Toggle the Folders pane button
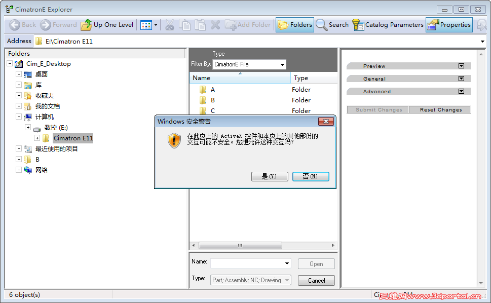This screenshot has width=491, height=303. (x=295, y=25)
